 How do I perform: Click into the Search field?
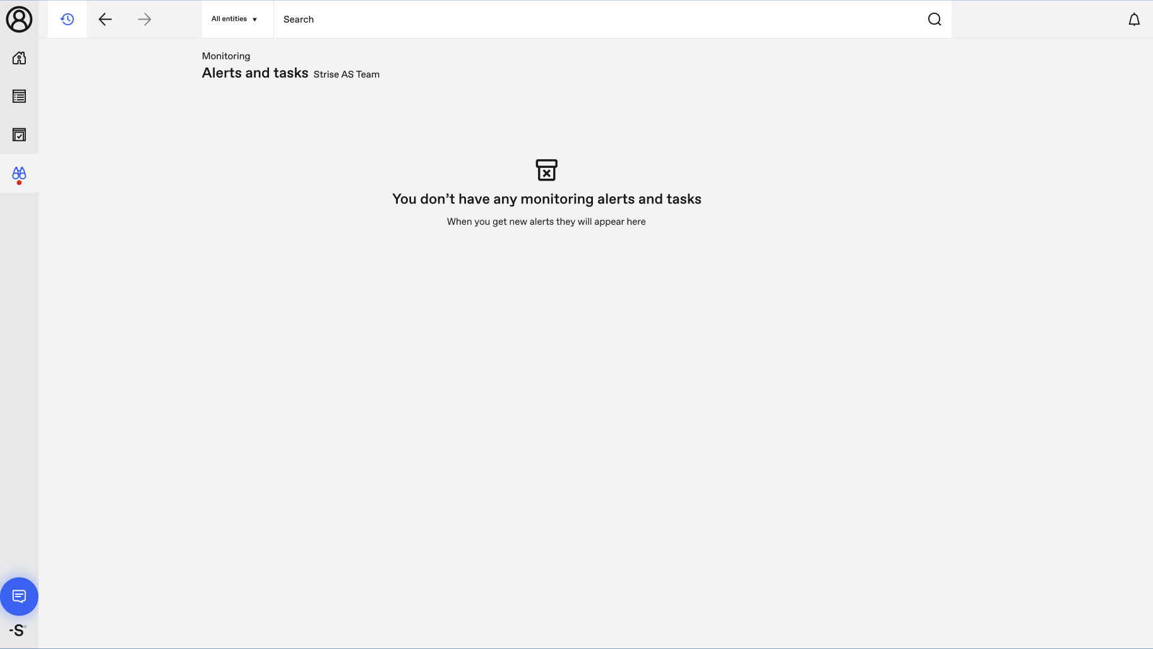[x=600, y=19]
